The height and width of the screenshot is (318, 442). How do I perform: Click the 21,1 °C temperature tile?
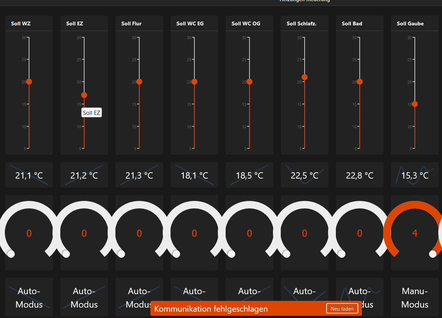(x=29, y=175)
